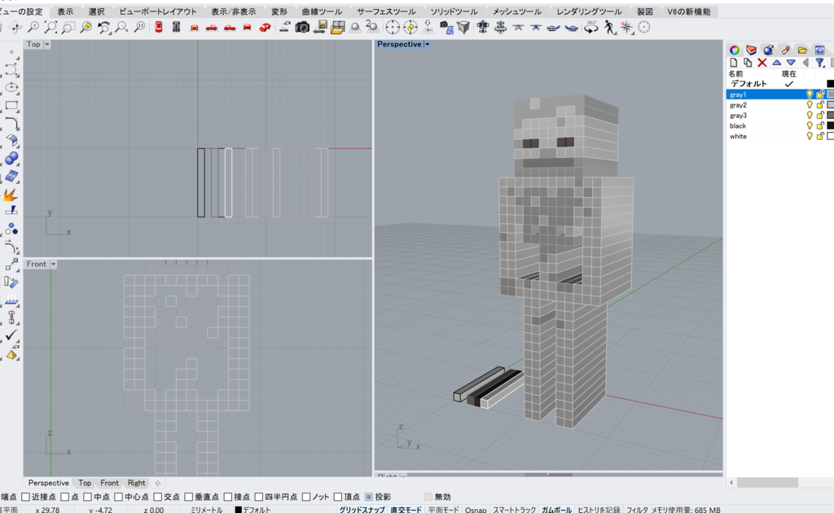
Task: Toggle the 接点 osnap checkbox
Action: [x=228, y=497]
